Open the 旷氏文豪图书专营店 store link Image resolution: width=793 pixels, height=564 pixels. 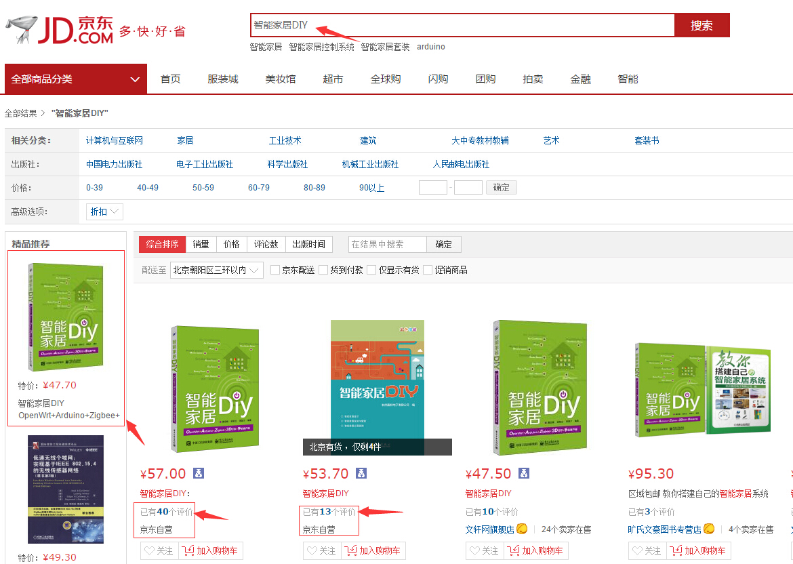pos(664,529)
